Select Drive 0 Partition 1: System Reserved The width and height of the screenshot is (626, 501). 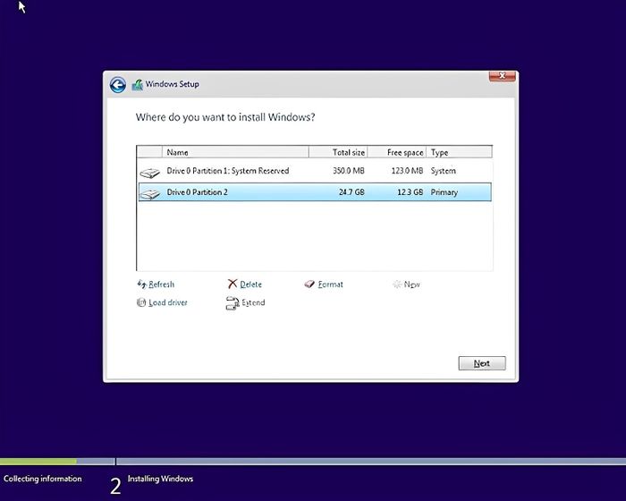pyautogui.click(x=315, y=171)
